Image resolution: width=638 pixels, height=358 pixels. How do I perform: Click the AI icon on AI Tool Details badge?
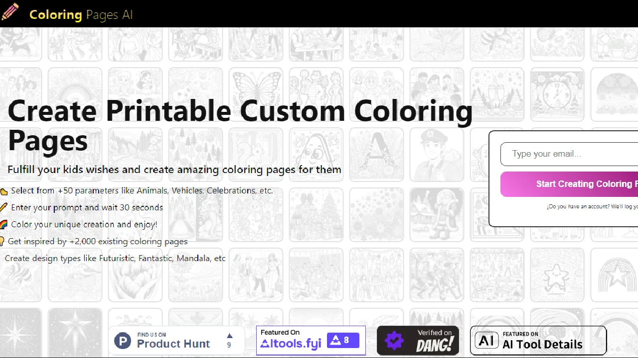486,340
